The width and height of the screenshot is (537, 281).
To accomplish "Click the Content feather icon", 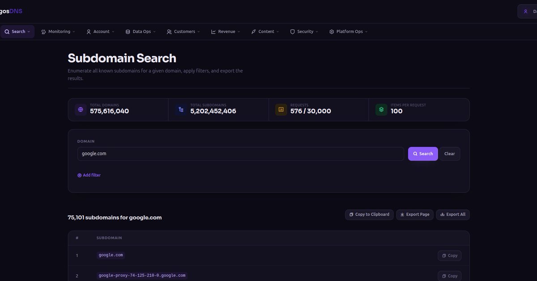I will click(x=254, y=32).
